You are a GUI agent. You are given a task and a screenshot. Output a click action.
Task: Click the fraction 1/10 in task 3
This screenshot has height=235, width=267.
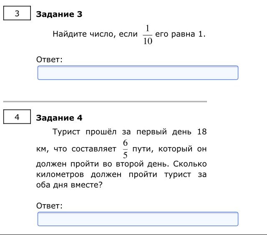tap(147, 35)
